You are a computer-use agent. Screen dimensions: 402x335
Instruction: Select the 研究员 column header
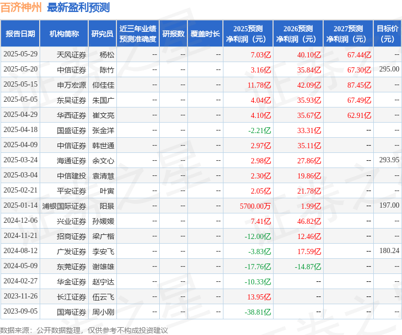click(x=102, y=33)
